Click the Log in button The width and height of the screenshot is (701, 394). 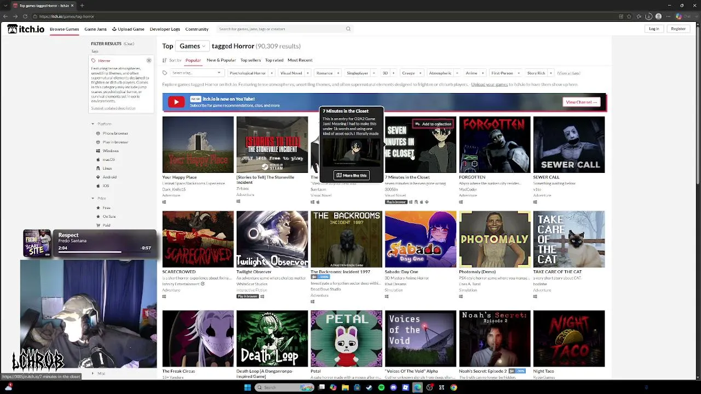pyautogui.click(x=654, y=29)
